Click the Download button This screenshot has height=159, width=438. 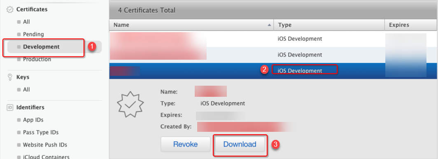coord(240,145)
